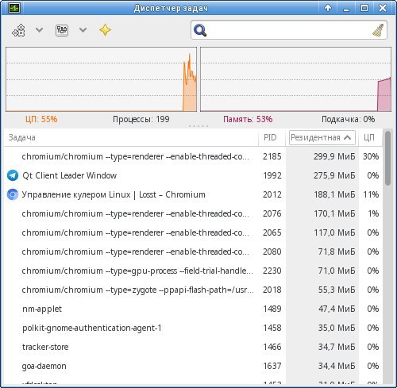The height and width of the screenshot is (388, 397).
Task: Sort by the Задача column header
Action: [x=131, y=137]
